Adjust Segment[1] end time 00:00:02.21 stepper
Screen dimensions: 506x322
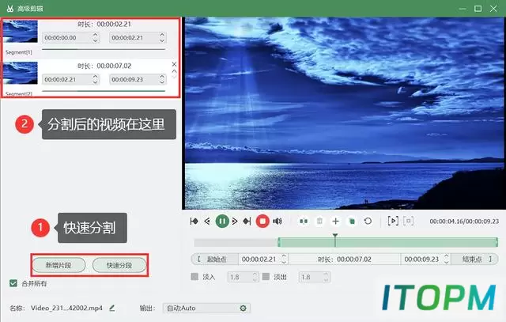162,38
